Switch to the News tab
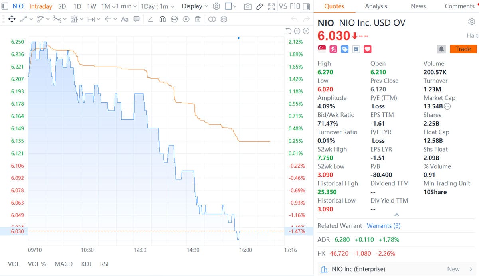479x276 pixels. (418, 6)
